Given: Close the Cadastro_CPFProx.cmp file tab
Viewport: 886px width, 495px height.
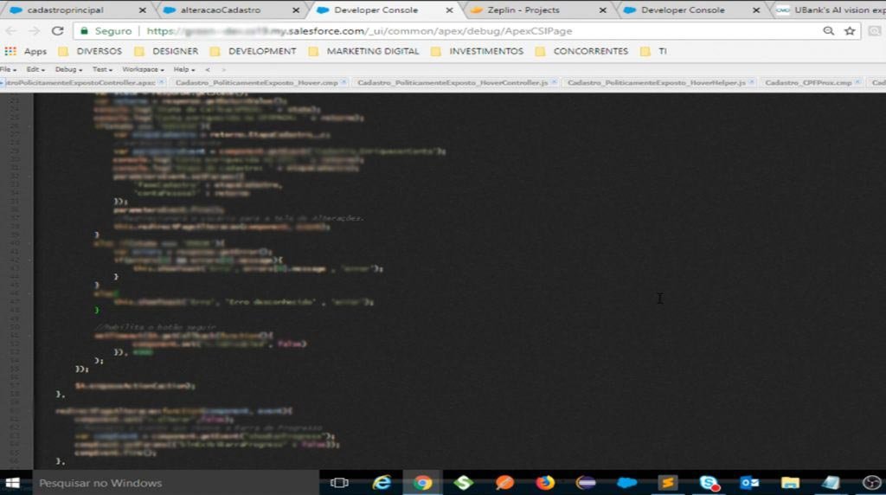Looking at the screenshot, I should click(857, 82).
